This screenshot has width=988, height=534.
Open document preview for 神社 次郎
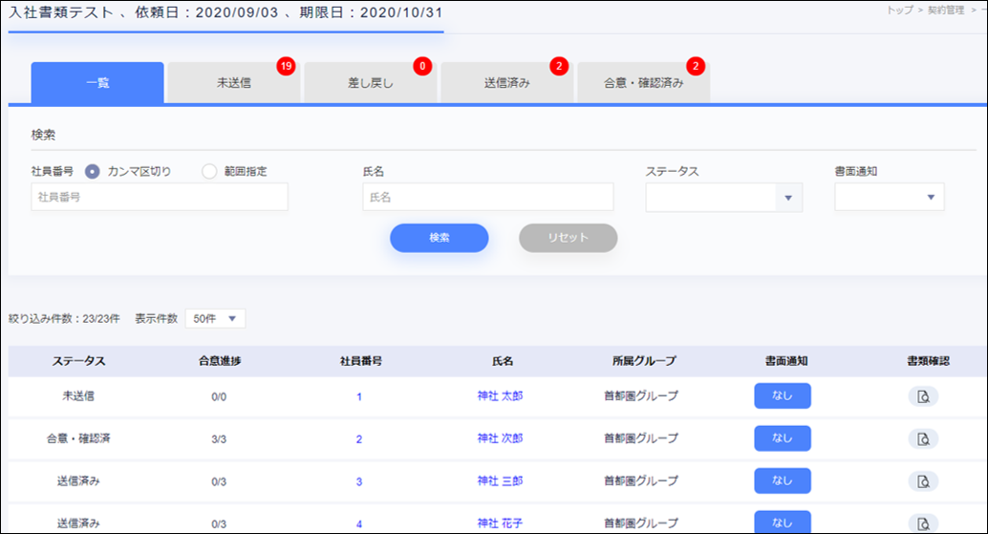(x=923, y=438)
